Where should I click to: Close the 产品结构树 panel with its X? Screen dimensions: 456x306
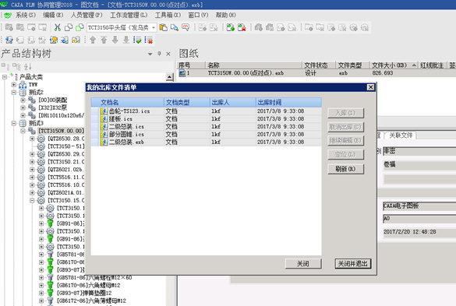point(168,54)
